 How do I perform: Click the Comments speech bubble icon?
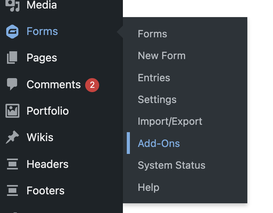[x=12, y=84]
